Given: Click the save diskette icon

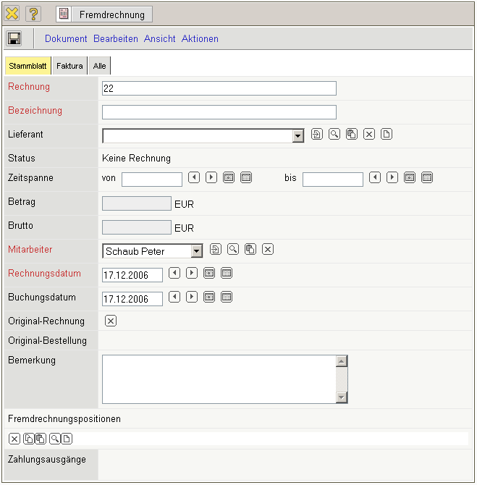Looking at the screenshot, I should (x=14, y=38).
